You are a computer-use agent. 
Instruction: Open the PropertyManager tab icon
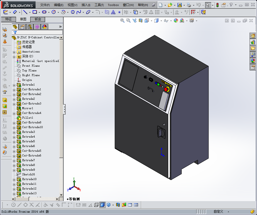click(x=22, y=27)
